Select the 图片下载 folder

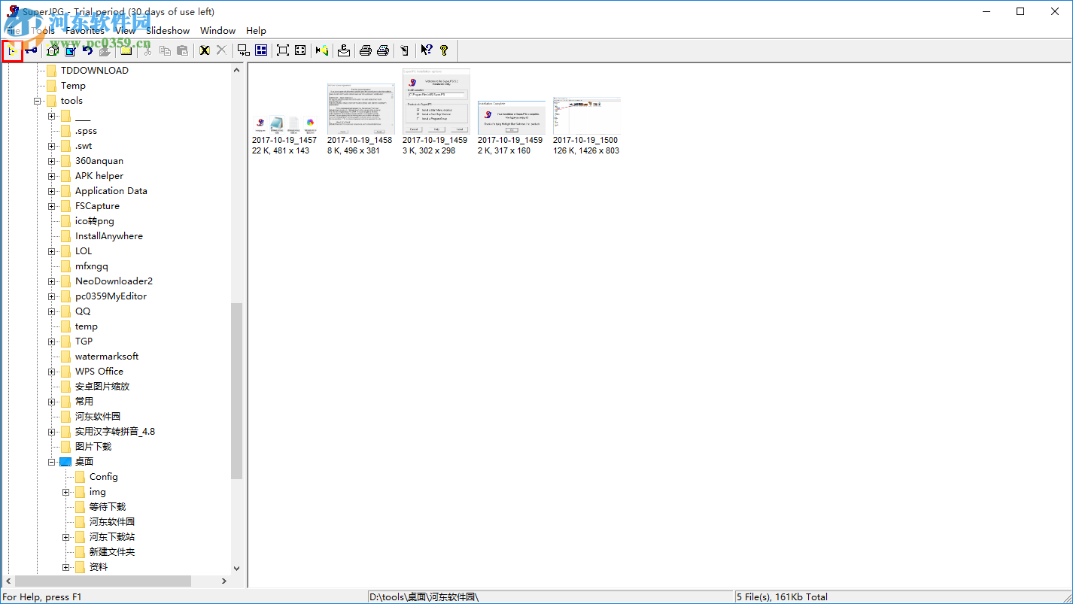point(93,447)
